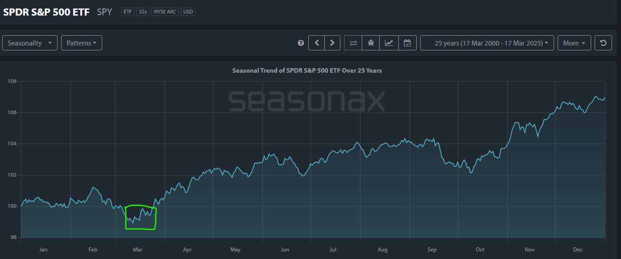Click the 106 y-axis value
The height and width of the screenshot is (259, 621).
[x=12, y=112]
